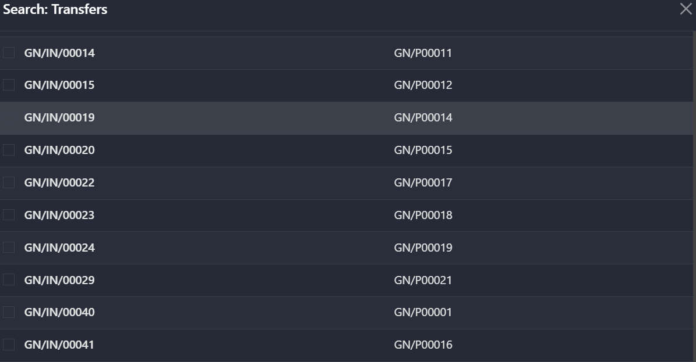Select the checkbox for GN/IN/00040

[x=9, y=312]
